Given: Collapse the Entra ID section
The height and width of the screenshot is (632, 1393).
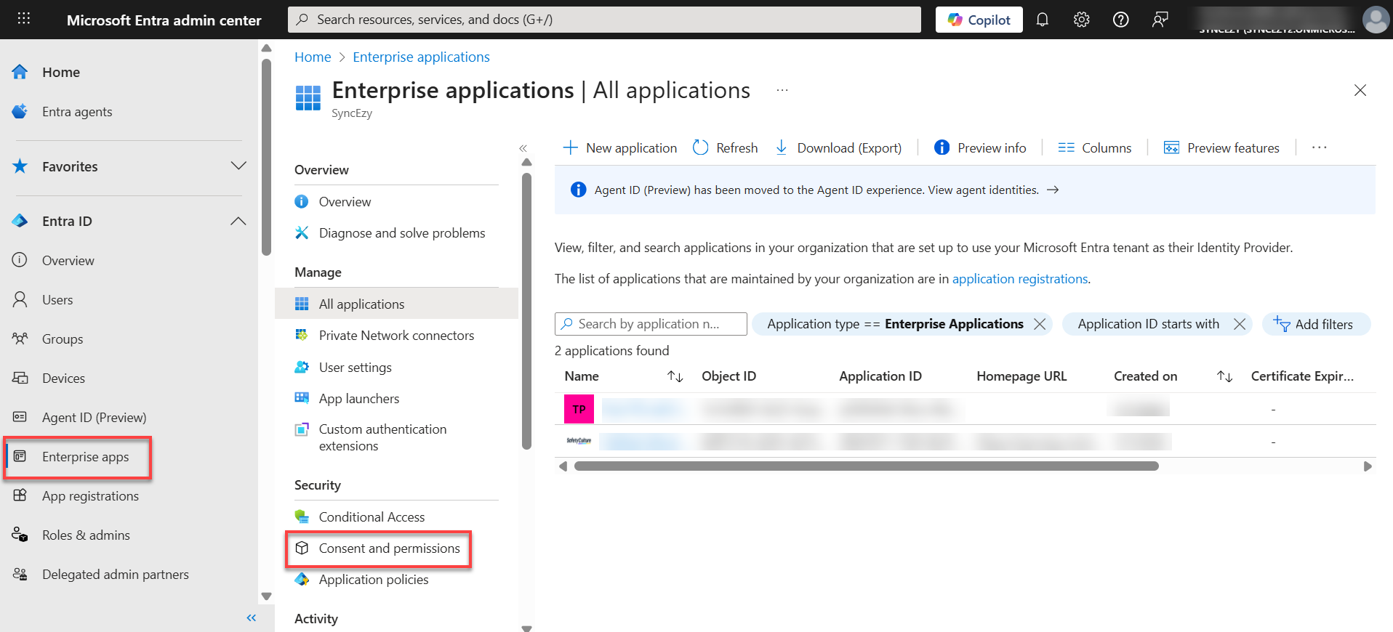Looking at the screenshot, I should [238, 221].
